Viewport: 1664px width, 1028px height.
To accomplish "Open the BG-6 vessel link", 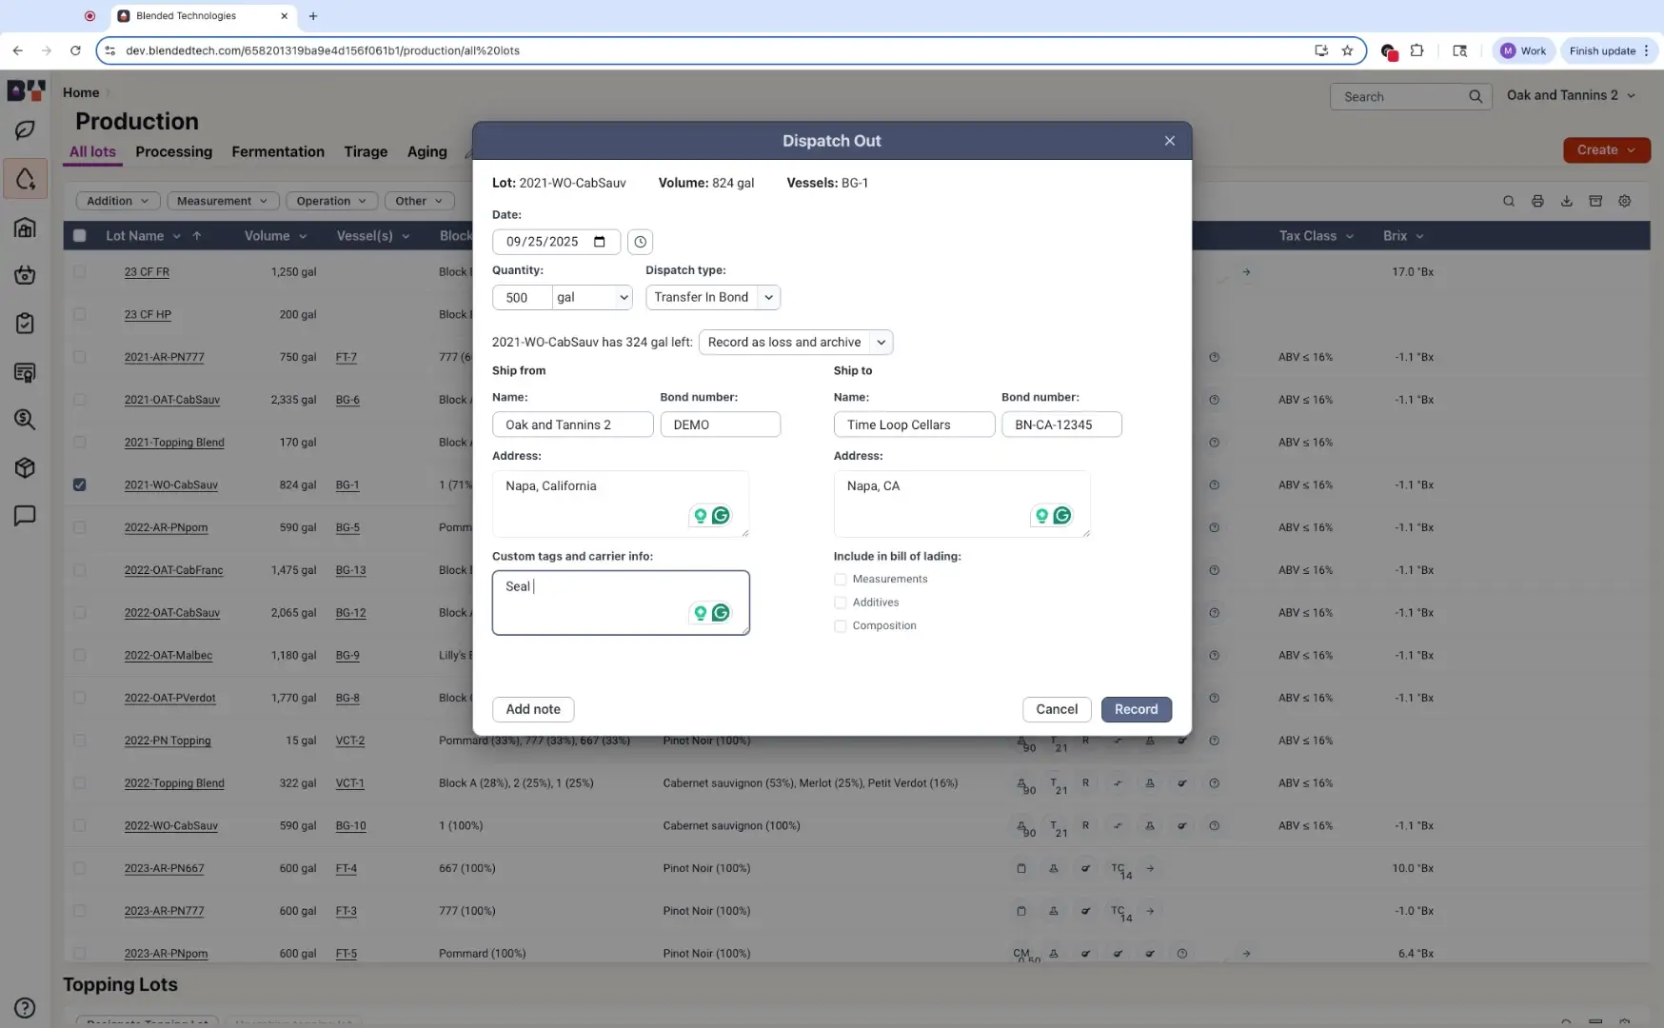I will [347, 400].
